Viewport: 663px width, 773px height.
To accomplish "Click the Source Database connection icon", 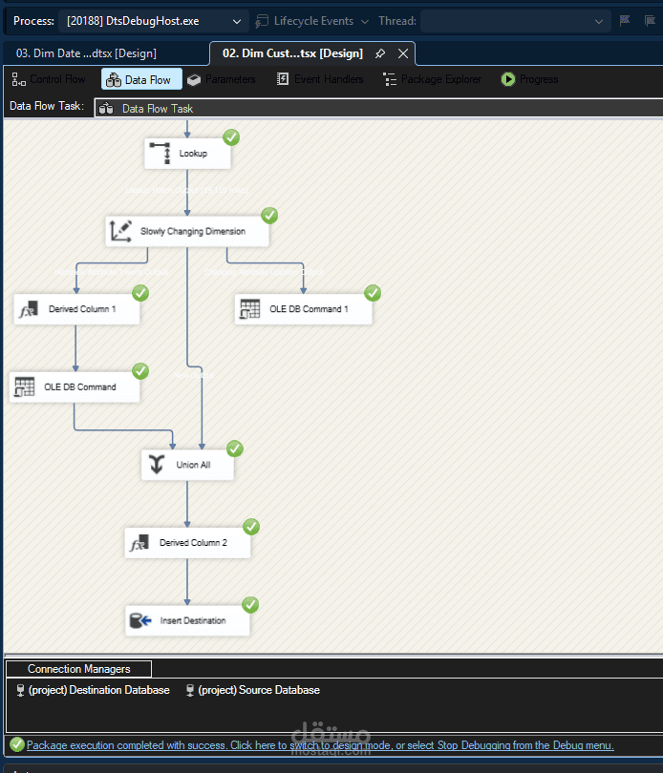I will pos(189,690).
